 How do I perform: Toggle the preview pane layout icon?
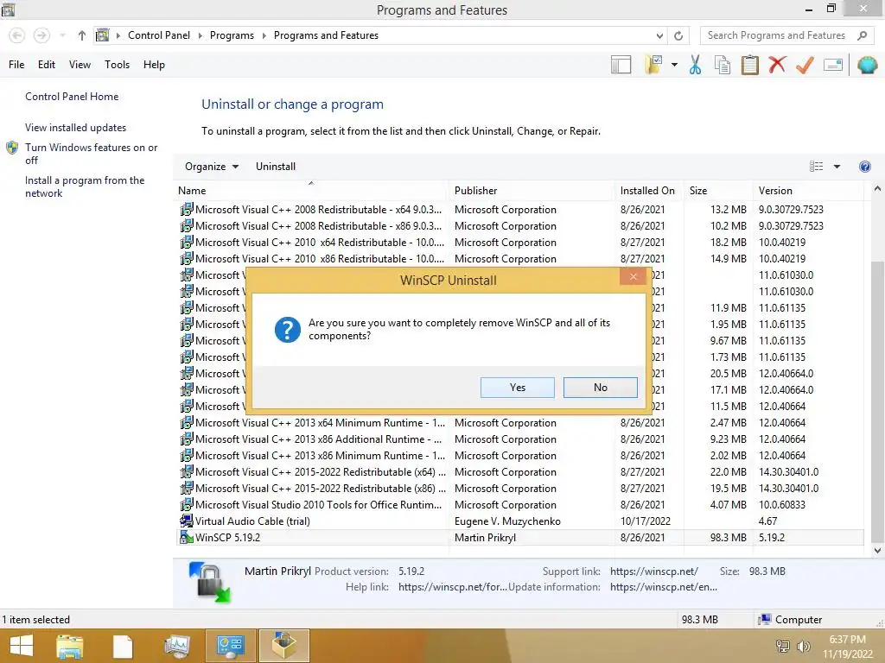pos(621,65)
